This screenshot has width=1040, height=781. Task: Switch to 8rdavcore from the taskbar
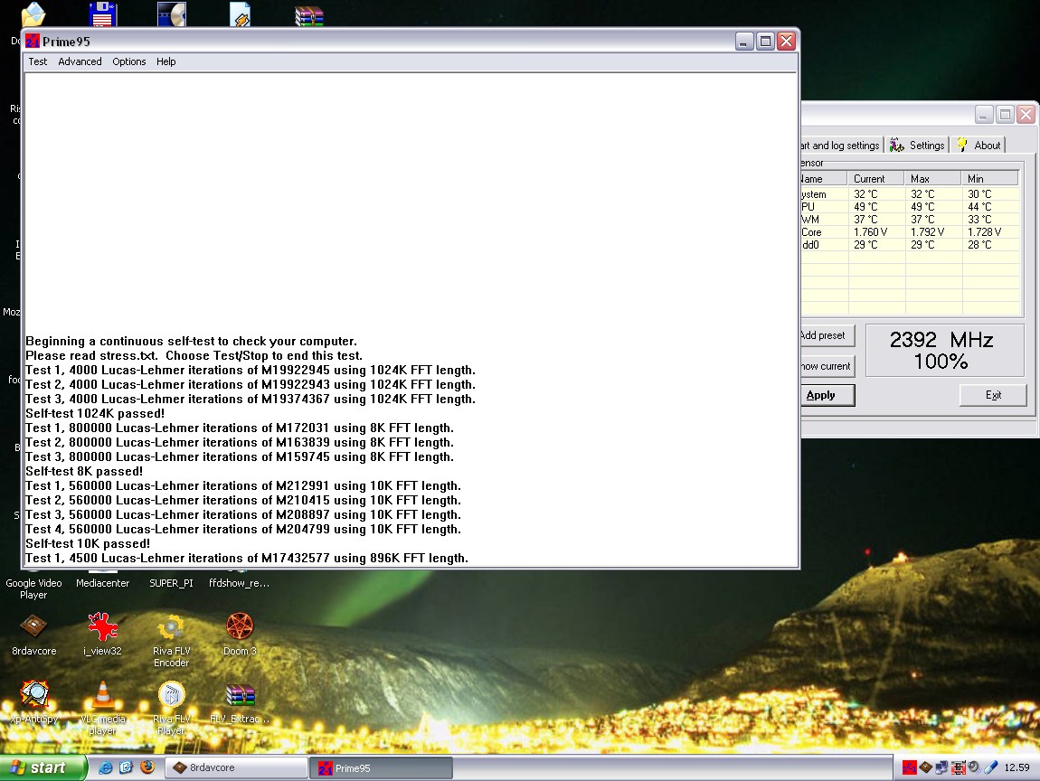[x=235, y=767]
